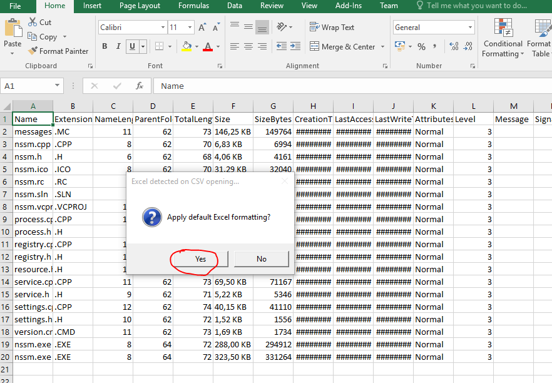
Task: Apply red font color
Action: pyautogui.click(x=208, y=46)
